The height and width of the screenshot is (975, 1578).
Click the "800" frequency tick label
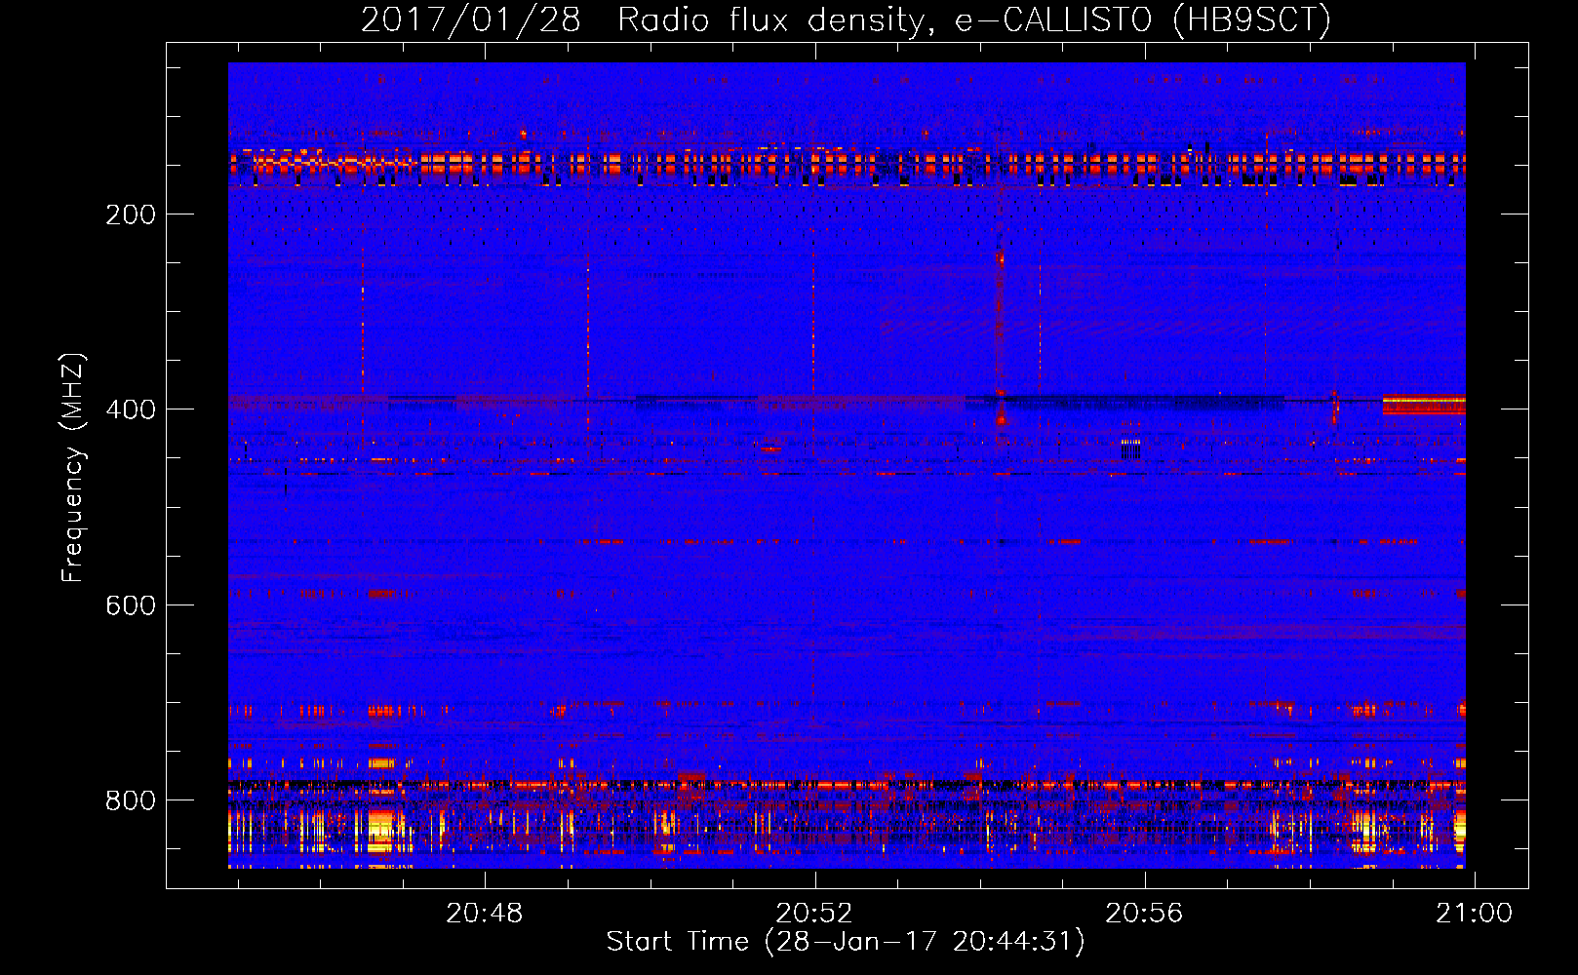click(131, 800)
